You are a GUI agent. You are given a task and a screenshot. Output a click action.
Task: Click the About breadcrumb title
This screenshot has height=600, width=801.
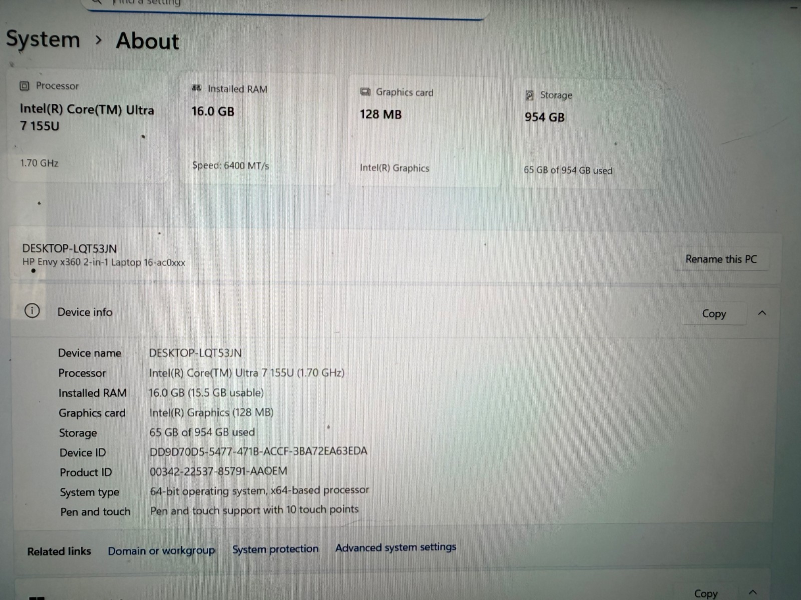pos(148,41)
